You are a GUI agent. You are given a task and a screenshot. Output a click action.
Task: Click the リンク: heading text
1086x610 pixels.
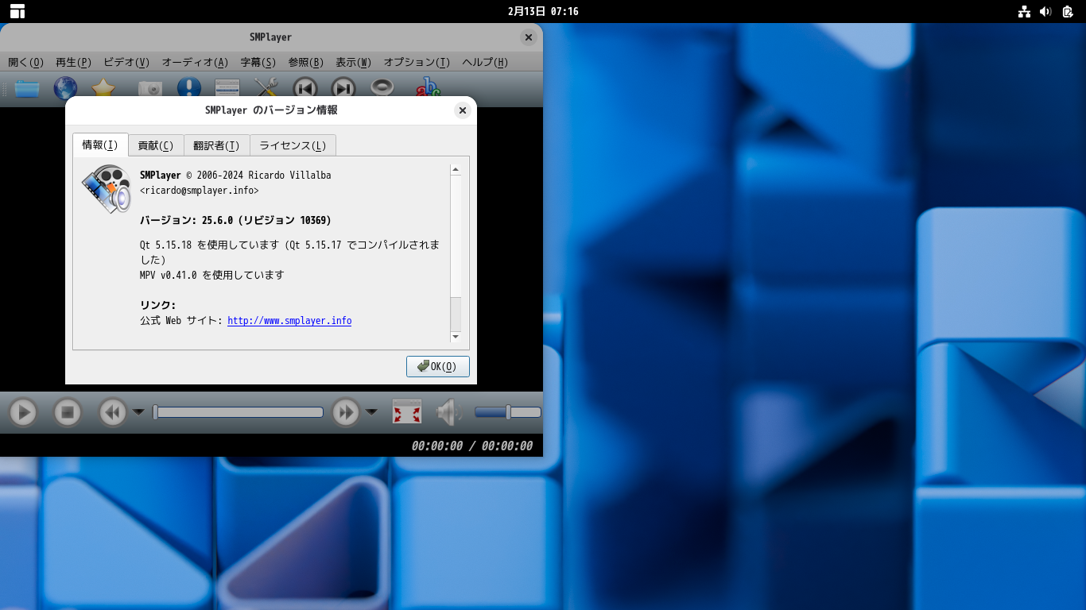[x=157, y=305]
